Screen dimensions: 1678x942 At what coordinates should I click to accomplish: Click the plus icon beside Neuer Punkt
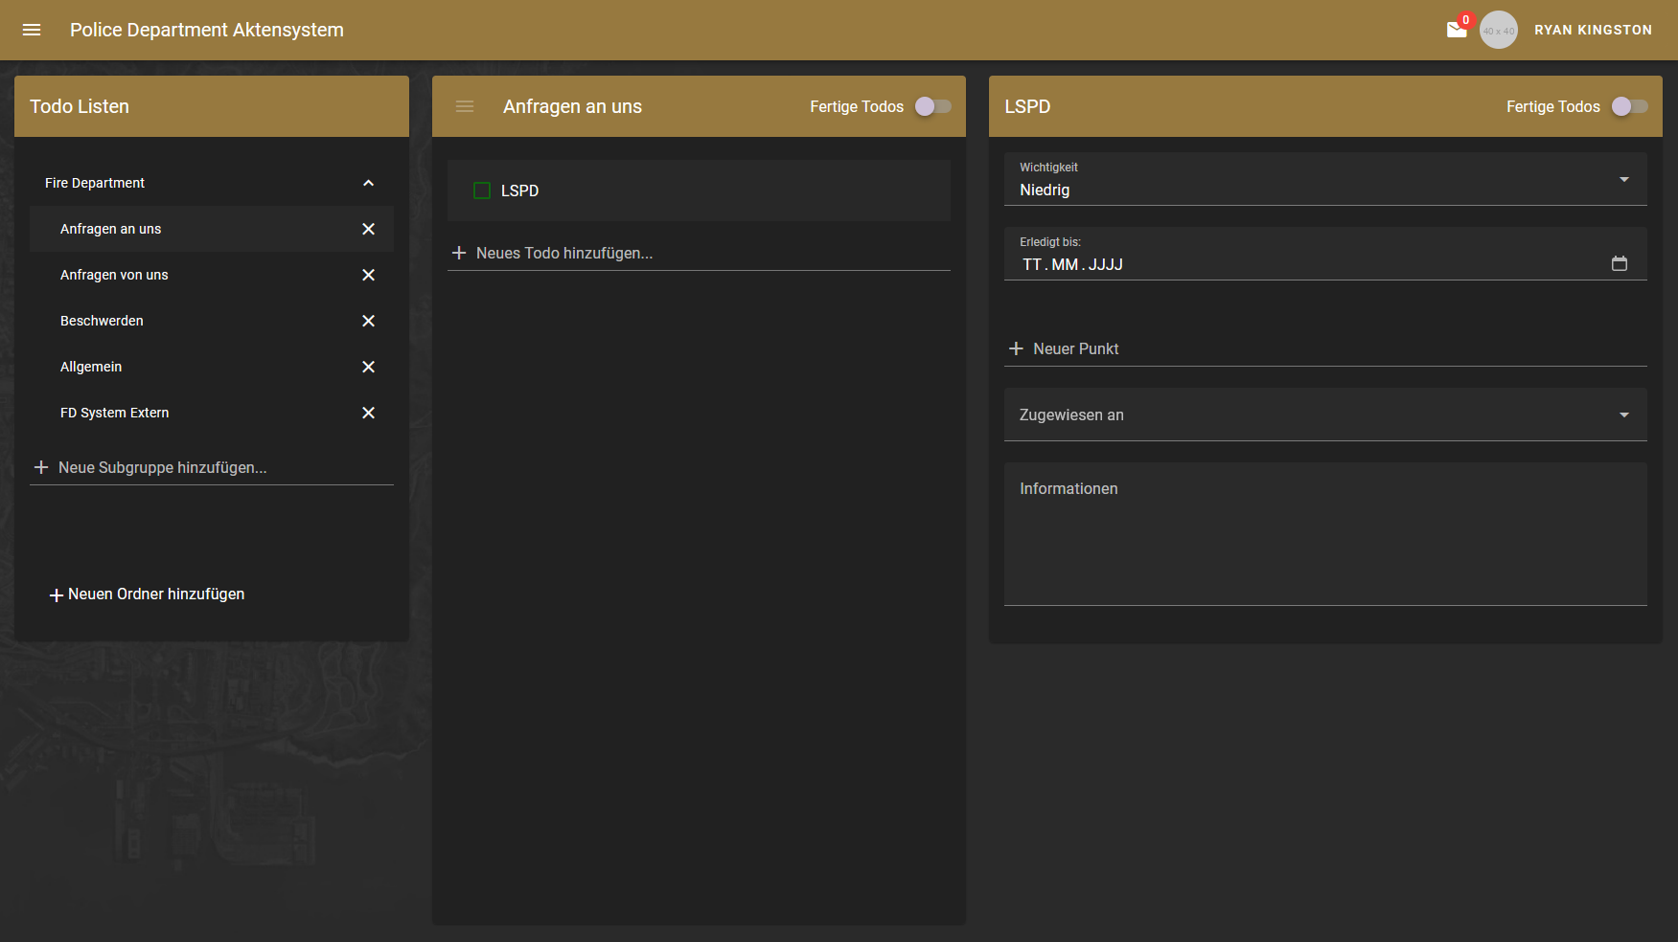point(1017,348)
